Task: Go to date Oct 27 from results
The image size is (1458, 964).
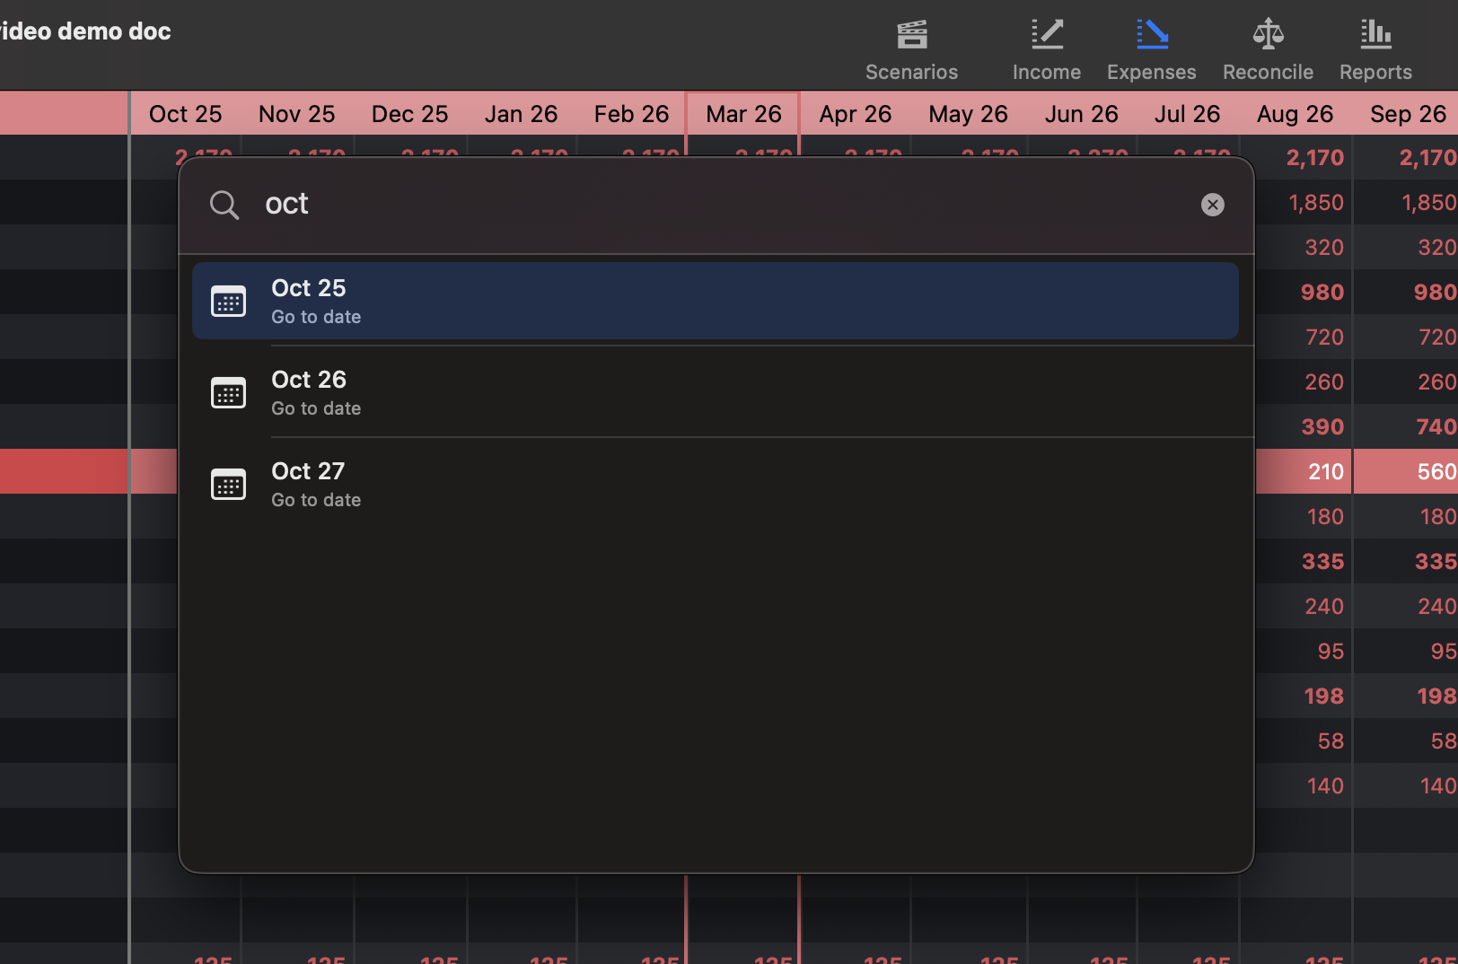Action: (628, 484)
